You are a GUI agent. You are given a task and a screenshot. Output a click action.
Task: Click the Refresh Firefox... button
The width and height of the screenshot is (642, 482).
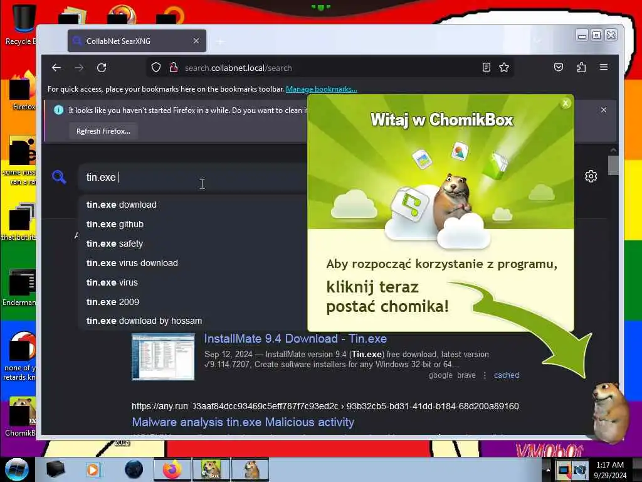pyautogui.click(x=103, y=131)
